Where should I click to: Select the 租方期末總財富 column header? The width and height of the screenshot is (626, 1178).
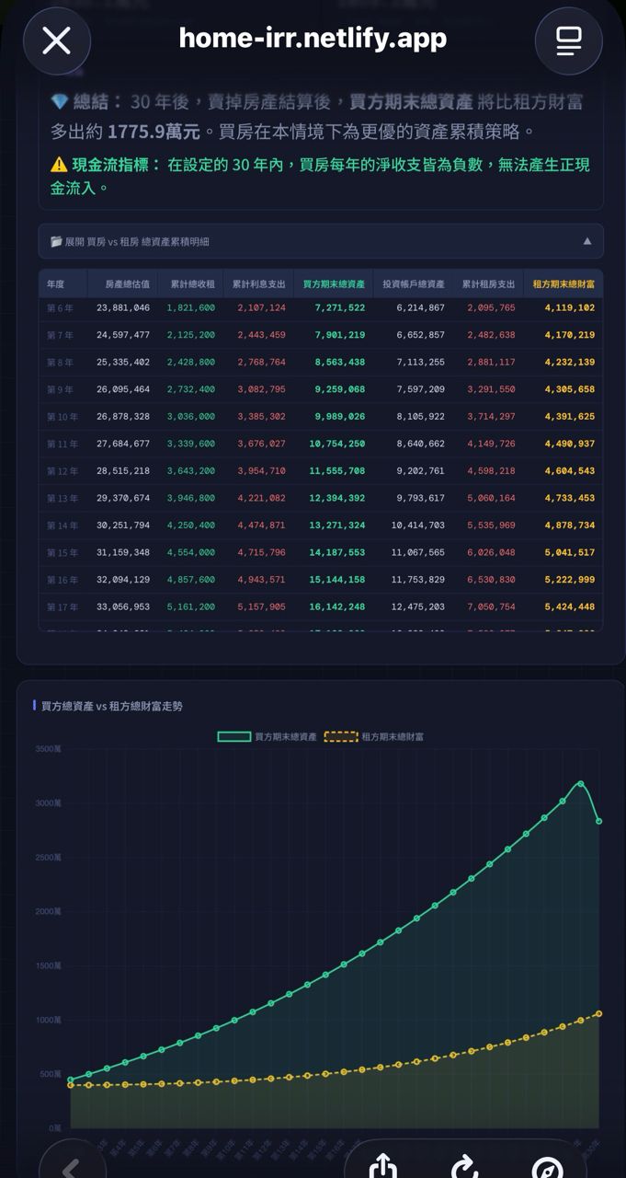(563, 284)
